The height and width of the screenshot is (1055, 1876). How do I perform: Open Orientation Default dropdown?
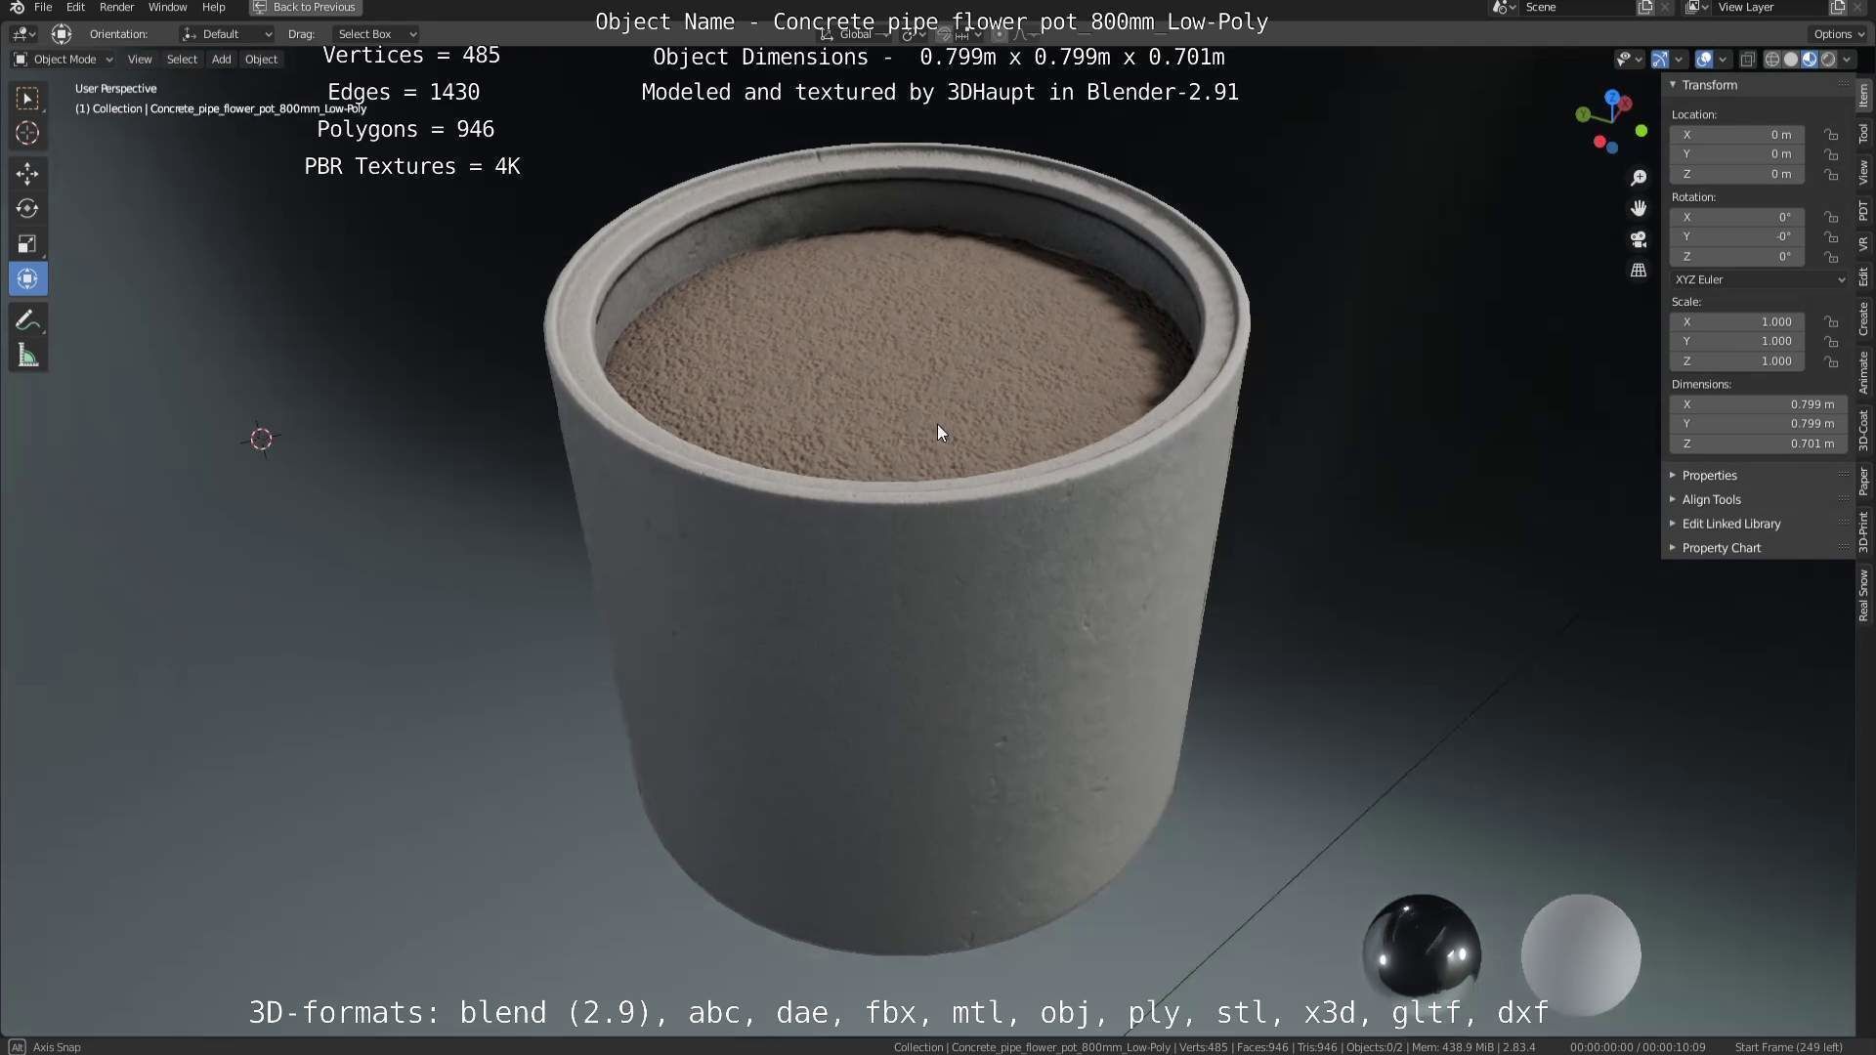click(227, 34)
